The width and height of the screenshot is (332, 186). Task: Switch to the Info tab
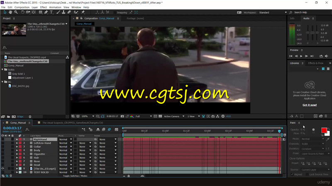point(292,18)
